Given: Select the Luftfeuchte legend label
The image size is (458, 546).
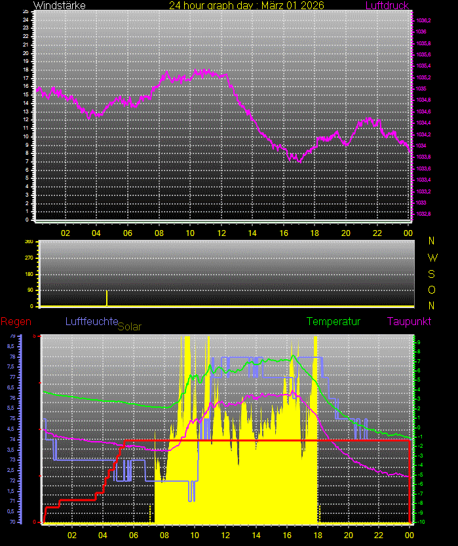Looking at the screenshot, I should [x=91, y=321].
